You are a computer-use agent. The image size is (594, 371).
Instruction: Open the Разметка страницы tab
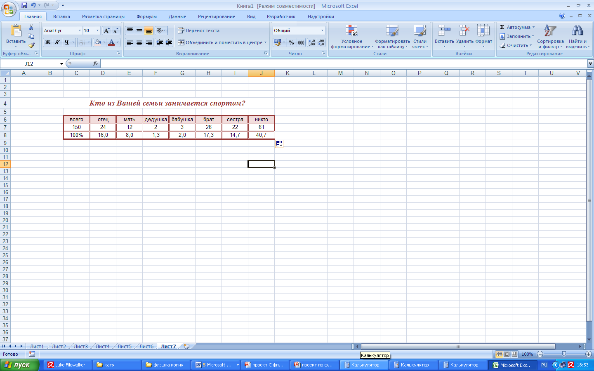pyautogui.click(x=103, y=16)
